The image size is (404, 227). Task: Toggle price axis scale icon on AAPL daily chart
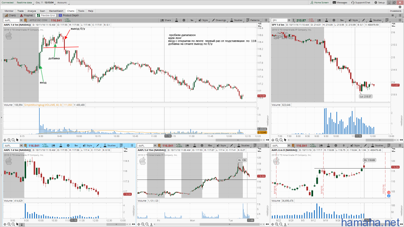coord(393,150)
